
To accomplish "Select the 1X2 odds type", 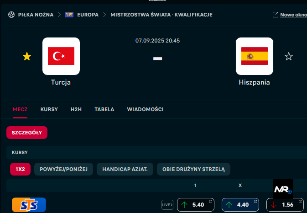I will pos(20,169).
